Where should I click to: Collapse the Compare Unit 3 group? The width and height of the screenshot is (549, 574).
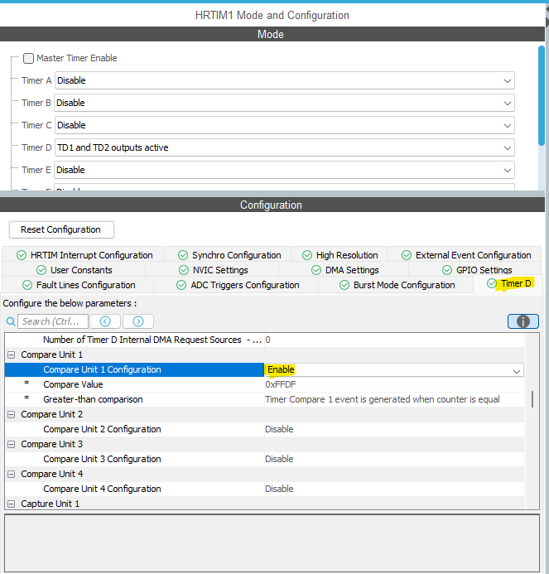tap(12, 444)
